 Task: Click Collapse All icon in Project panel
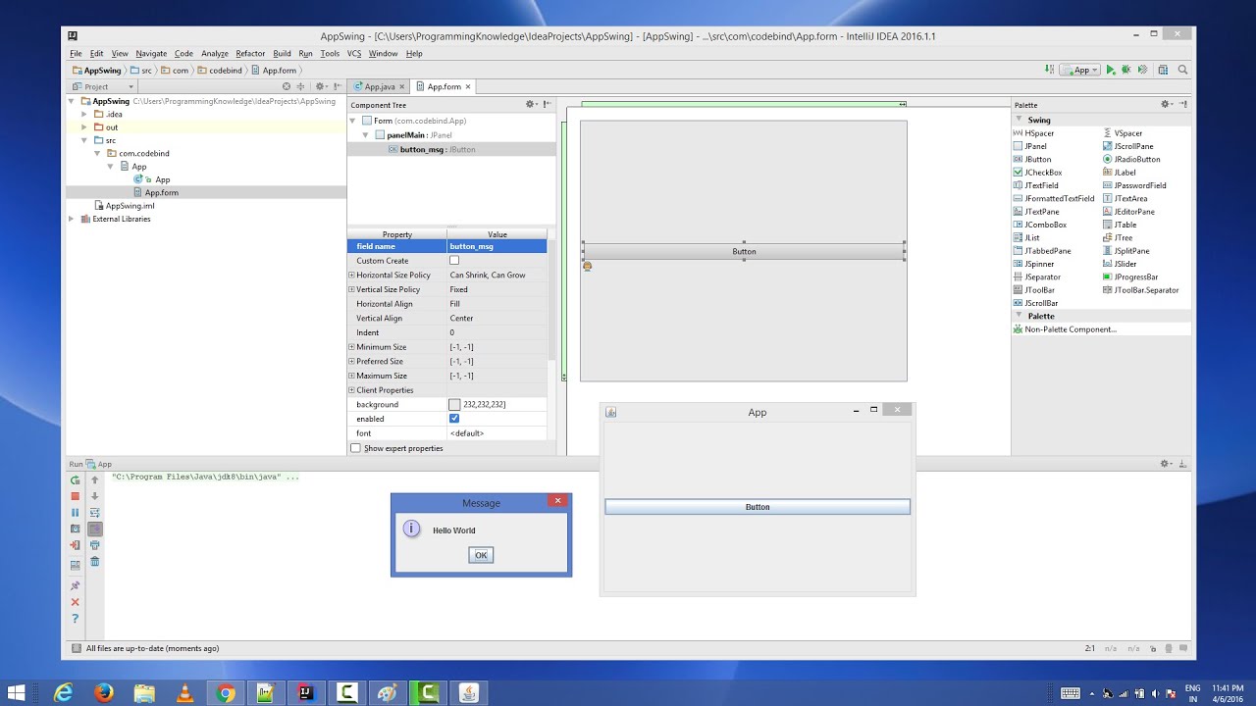[301, 86]
